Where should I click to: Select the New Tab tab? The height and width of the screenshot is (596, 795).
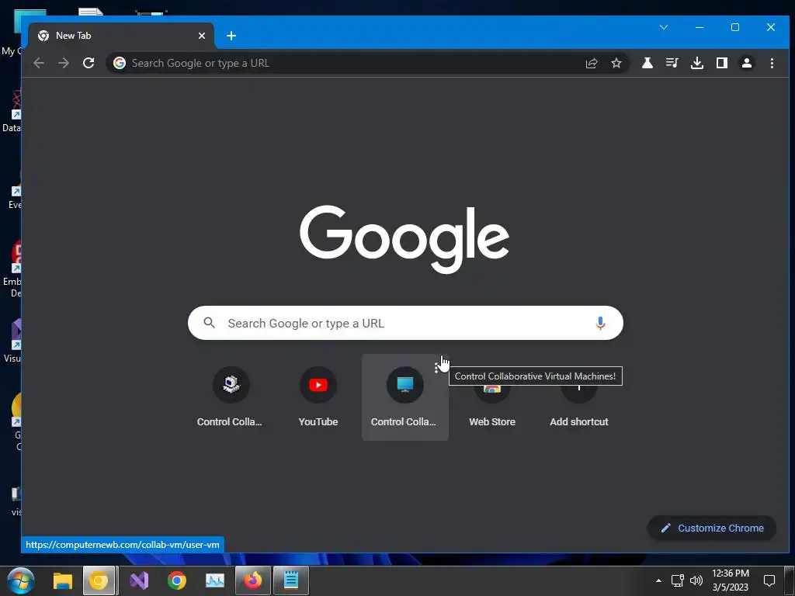coord(120,36)
